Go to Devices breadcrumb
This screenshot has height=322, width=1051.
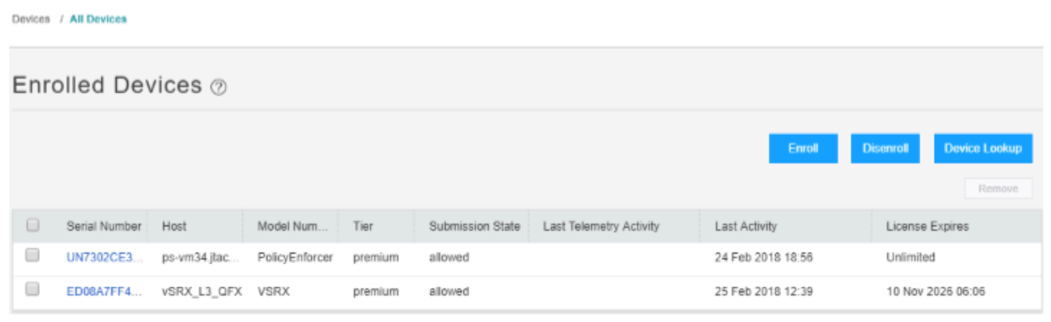point(30,19)
